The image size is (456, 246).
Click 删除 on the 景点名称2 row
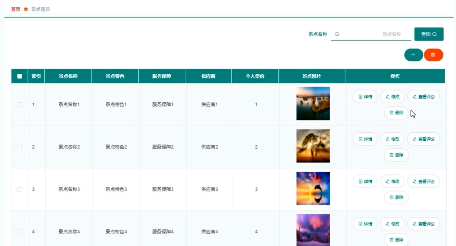pyautogui.click(x=396, y=155)
